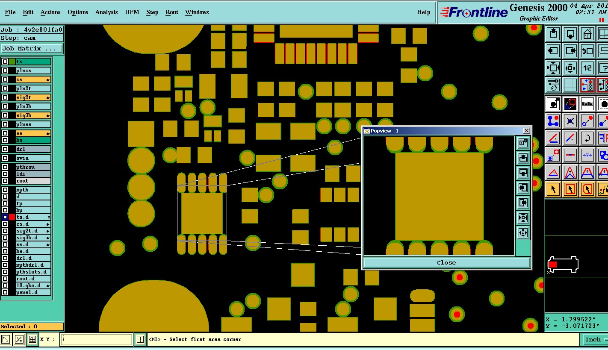This screenshot has width=608, height=350.
Task: Click pan right icon in Popview window
Action: [x=523, y=203]
